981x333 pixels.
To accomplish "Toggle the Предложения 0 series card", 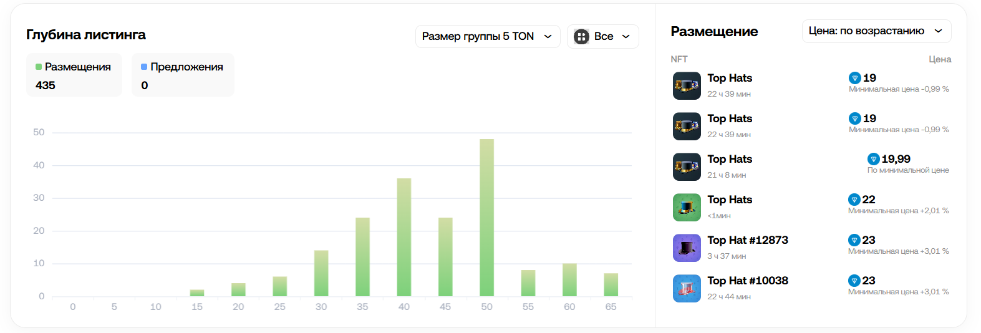I will tap(183, 75).
